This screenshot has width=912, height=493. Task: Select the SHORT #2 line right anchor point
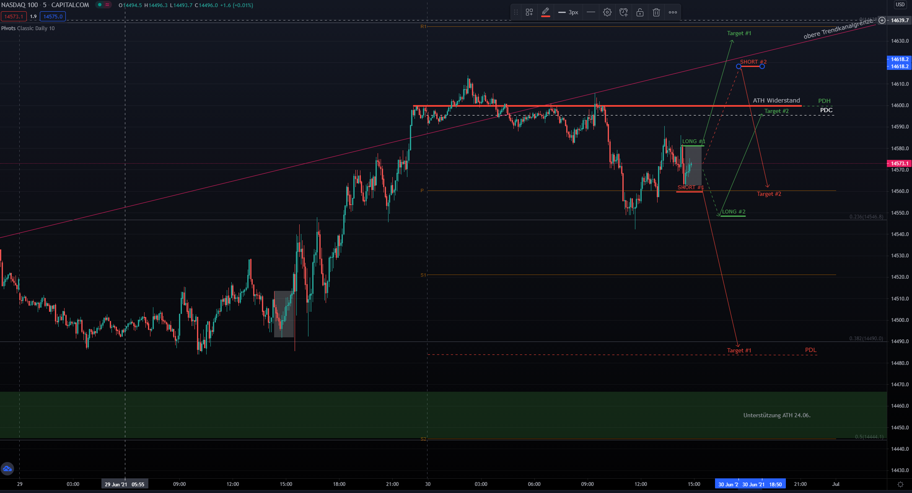(762, 67)
